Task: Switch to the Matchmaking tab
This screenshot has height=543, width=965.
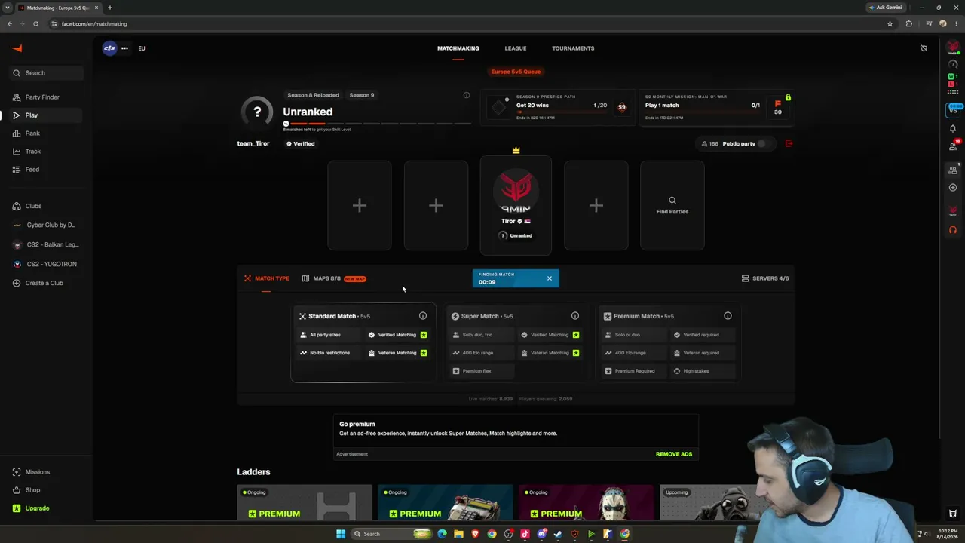Action: 458,48
